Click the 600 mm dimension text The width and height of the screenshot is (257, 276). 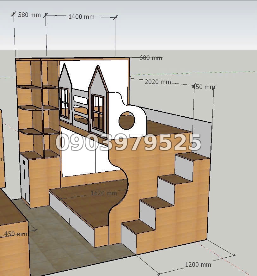click(151, 58)
